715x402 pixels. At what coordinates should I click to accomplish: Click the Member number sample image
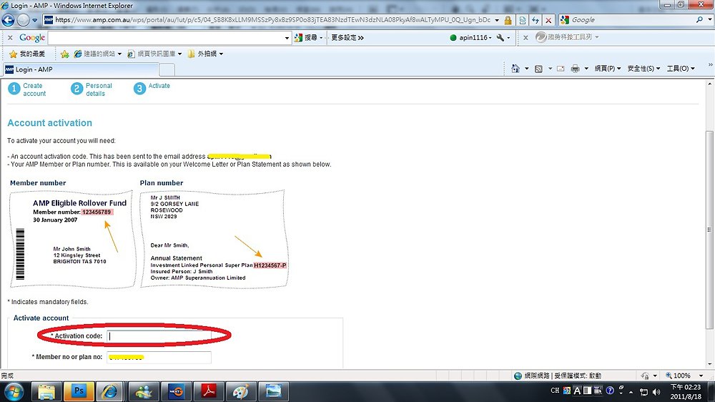72,240
